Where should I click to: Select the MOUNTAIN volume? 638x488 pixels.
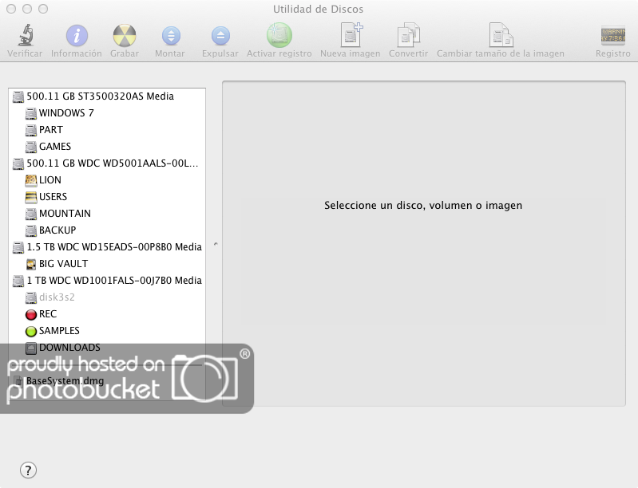107,214
